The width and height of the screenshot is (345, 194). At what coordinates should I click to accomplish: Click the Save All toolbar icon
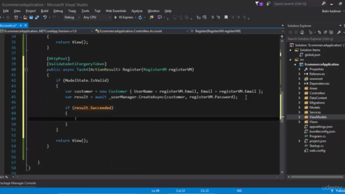tap(37, 17)
